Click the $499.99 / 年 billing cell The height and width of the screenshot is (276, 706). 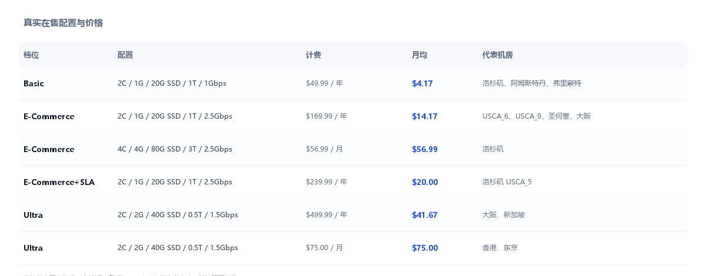tap(327, 215)
